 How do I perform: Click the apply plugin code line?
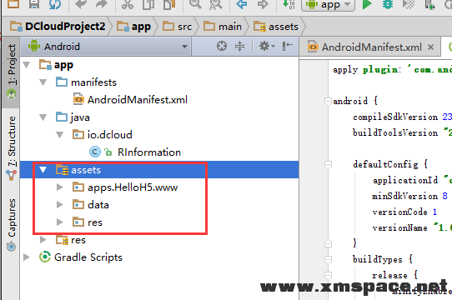(392, 69)
